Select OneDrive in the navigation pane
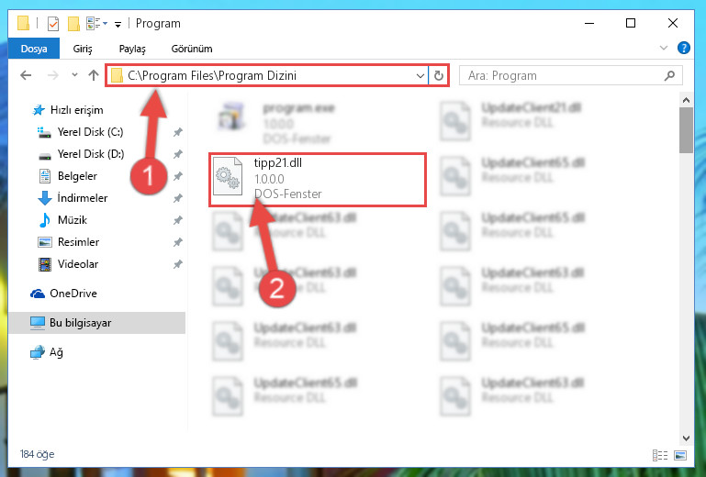 tap(63, 294)
